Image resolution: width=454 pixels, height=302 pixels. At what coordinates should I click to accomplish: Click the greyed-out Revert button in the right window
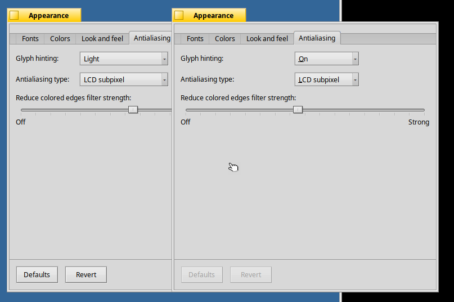[x=251, y=274]
